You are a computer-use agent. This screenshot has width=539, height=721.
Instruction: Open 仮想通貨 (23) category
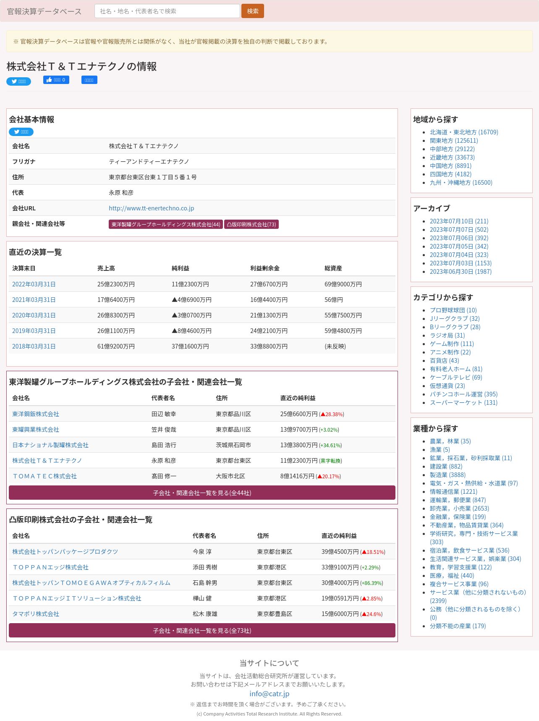tap(447, 386)
